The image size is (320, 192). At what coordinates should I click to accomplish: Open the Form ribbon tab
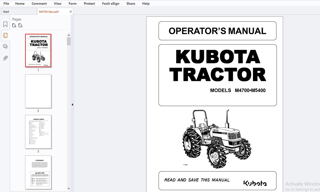click(x=73, y=3)
